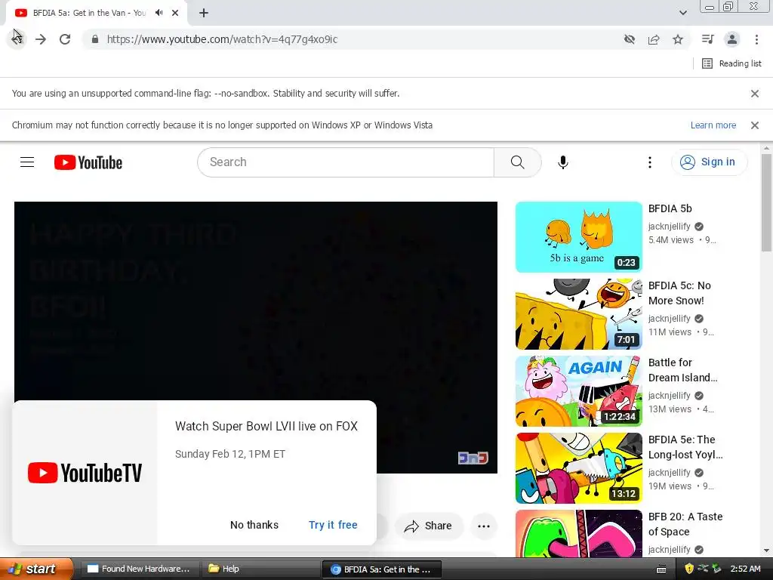
Task: Select the BFDIA 5a Chromium taskbar item
Action: click(381, 569)
